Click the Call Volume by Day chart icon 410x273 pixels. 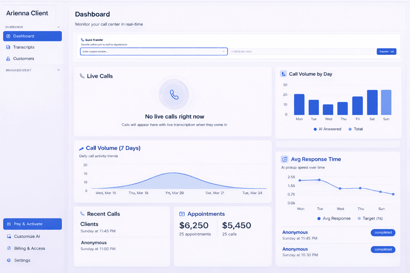(x=283, y=74)
